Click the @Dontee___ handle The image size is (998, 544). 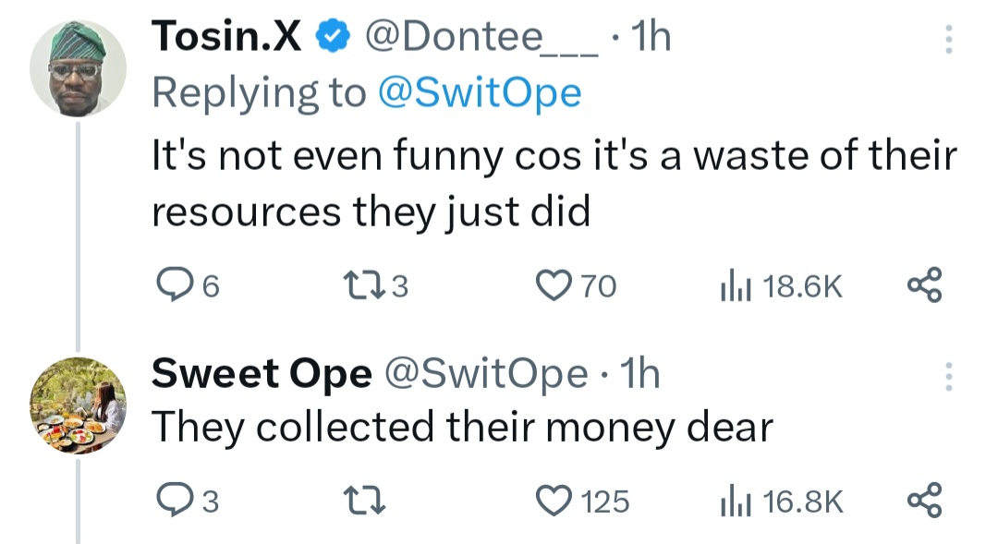(481, 37)
